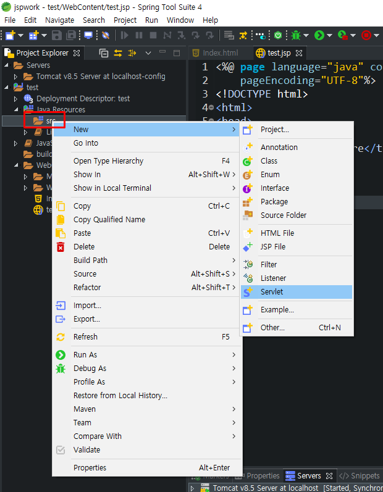The height and width of the screenshot is (492, 383).
Task: Open the Maven submenu
Action: point(146,409)
